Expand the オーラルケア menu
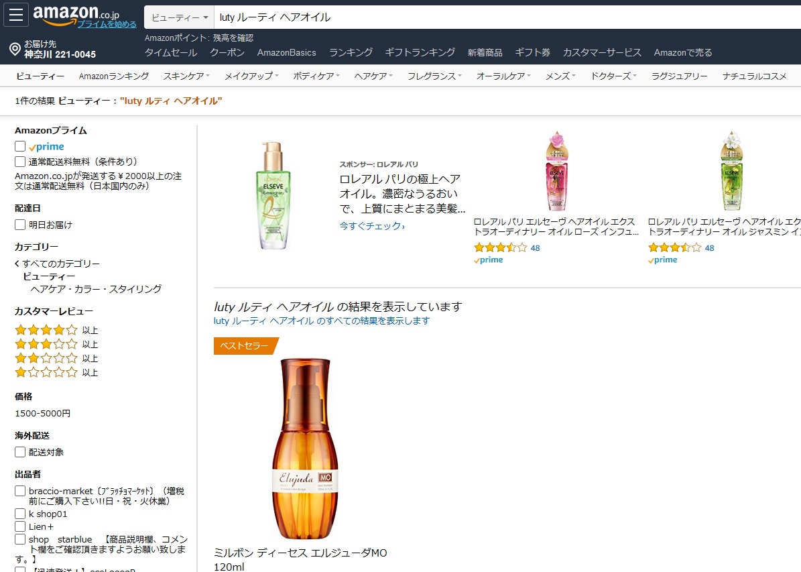 point(503,76)
